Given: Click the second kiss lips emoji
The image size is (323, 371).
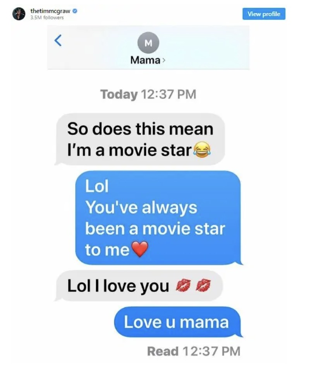Looking at the screenshot, I should (203, 285).
